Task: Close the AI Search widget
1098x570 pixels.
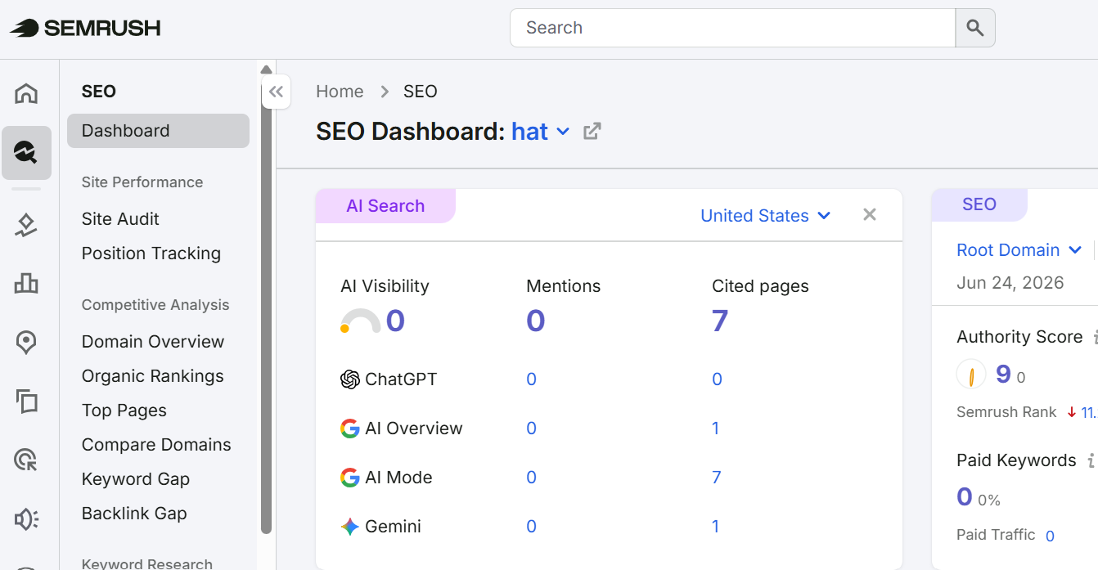Action: coord(870,214)
